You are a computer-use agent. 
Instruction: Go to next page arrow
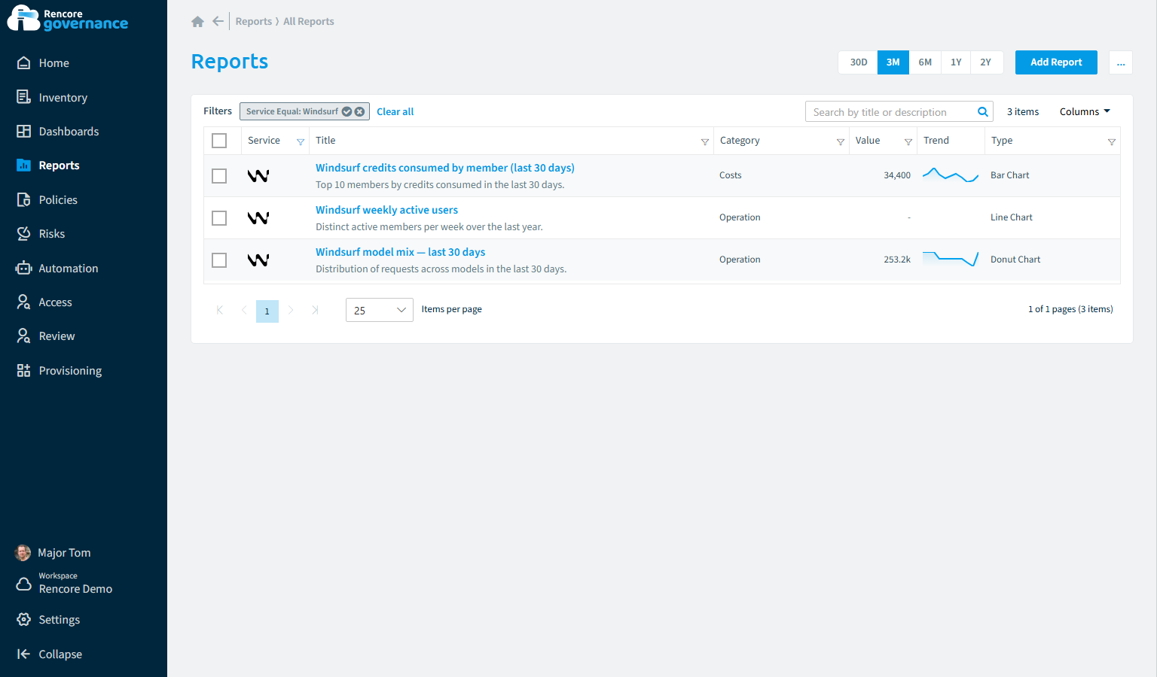click(291, 310)
